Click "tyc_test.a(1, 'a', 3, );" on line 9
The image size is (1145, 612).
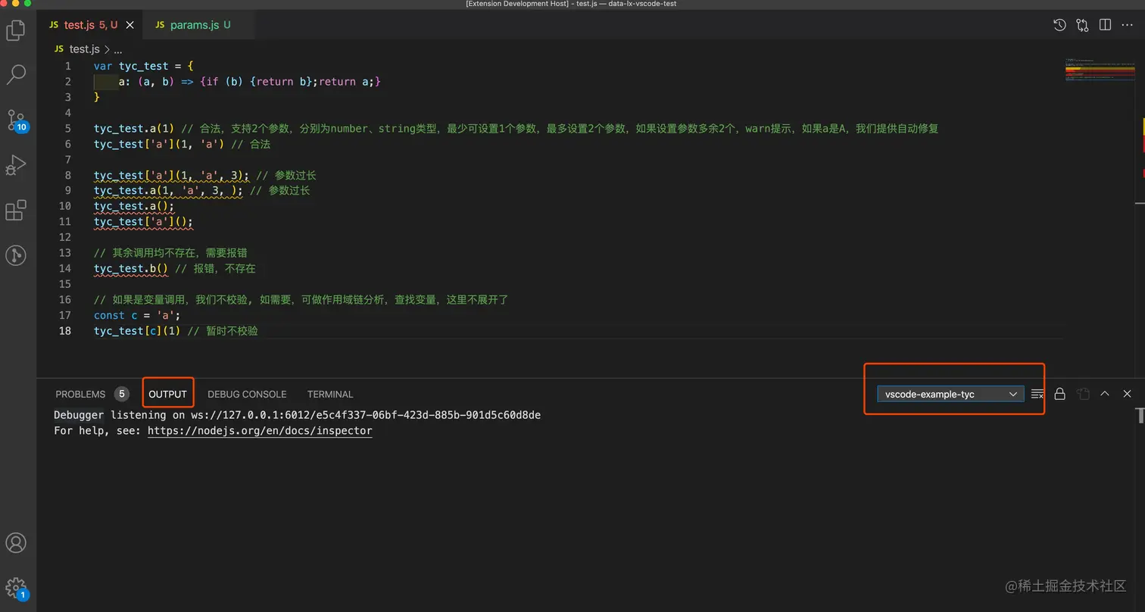click(x=169, y=191)
